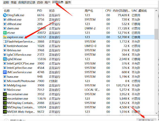Click the vertical scrollbar thumb

point(156,34)
